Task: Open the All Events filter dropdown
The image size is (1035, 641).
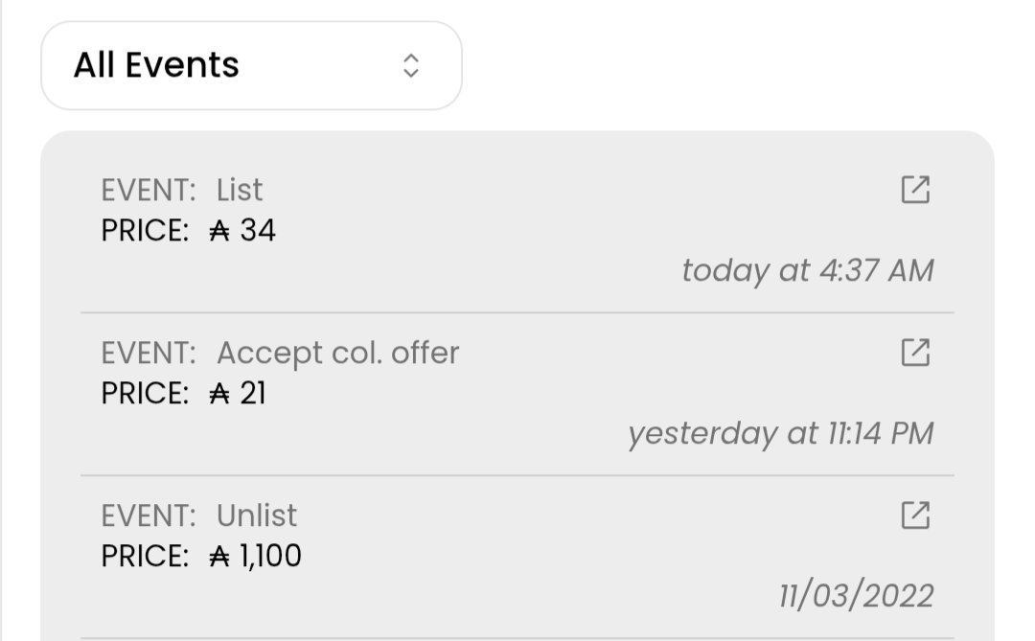Action: pos(251,65)
